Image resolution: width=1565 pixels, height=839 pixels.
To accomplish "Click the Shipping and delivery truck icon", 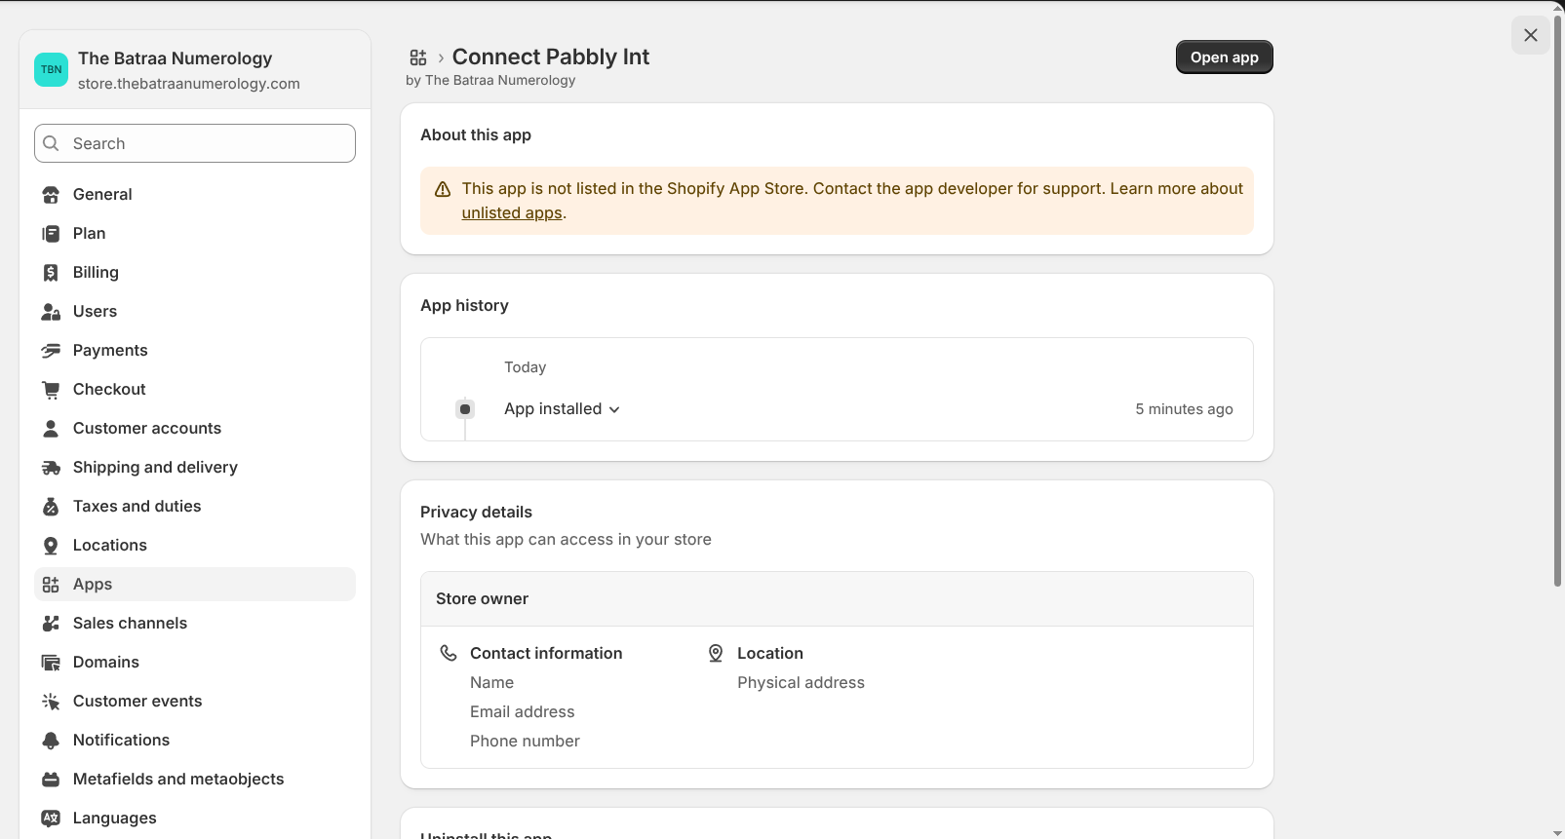I will [51, 468].
